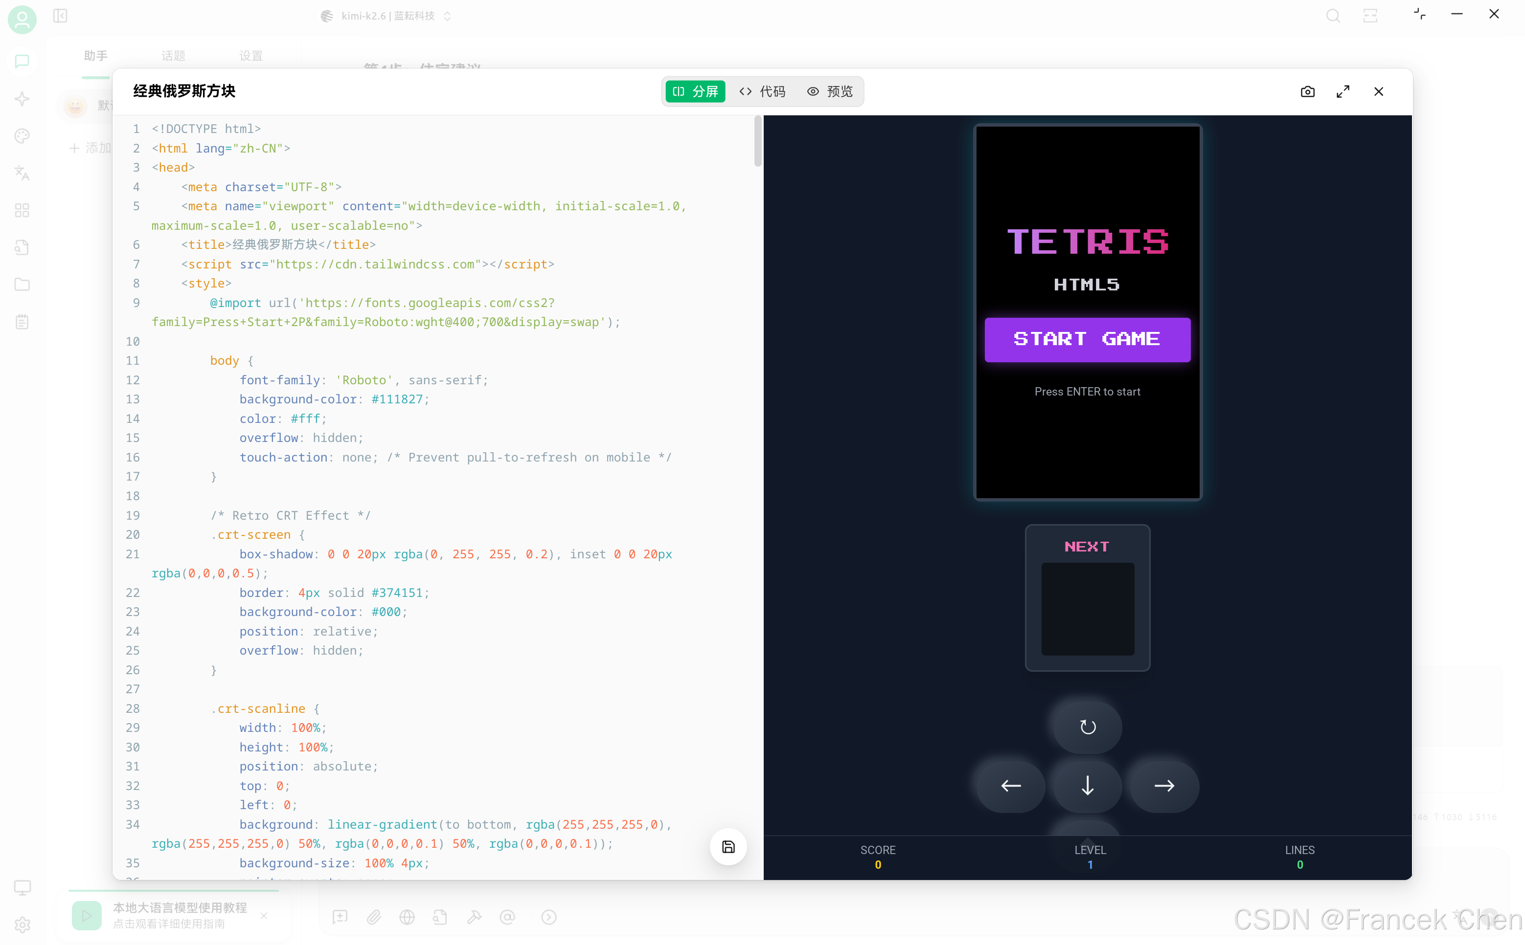Viewport: 1525px width, 945px height.
Task: Click the mention @ icon in input bar
Action: point(507,917)
